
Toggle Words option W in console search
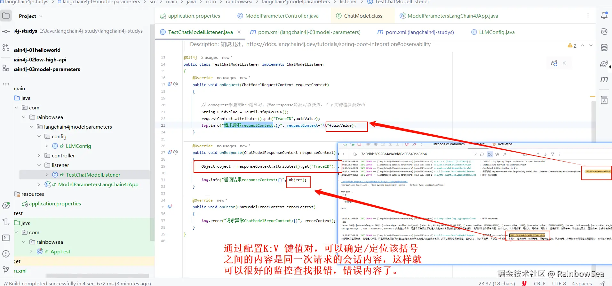[497, 154]
